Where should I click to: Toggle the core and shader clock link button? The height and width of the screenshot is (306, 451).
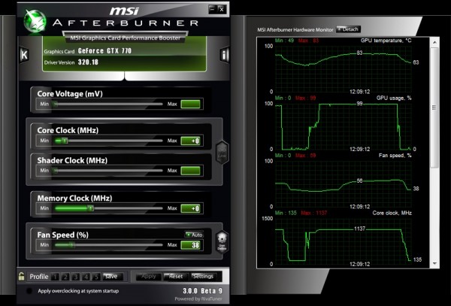(222, 153)
